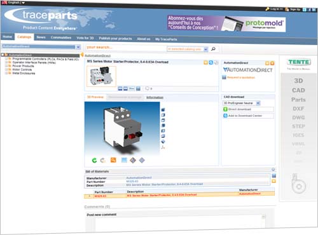Expand Power Products tree node

pos(6,66)
